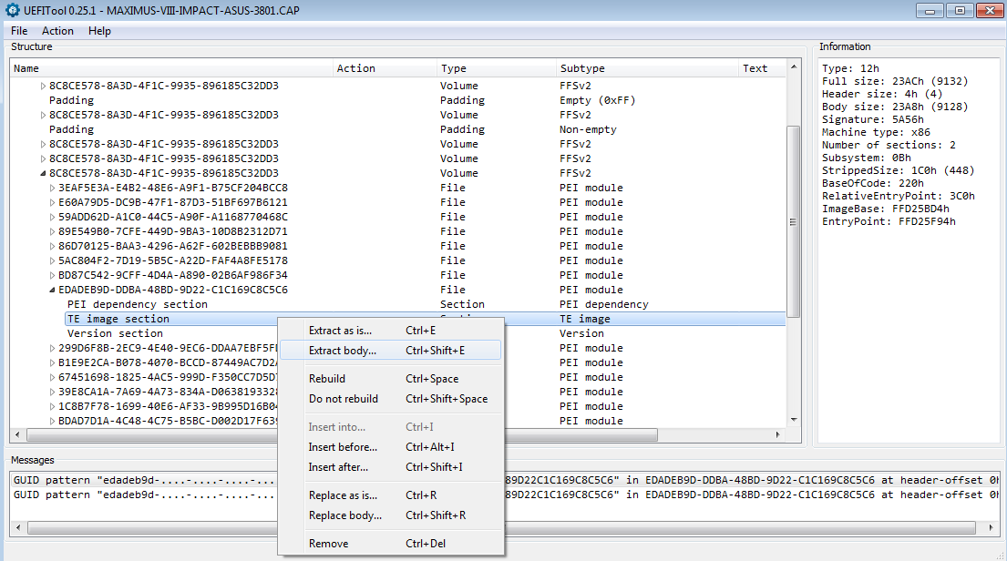The image size is (1007, 561).
Task: Click Messages pane horizontal scroll left arrow
Action: 17,527
